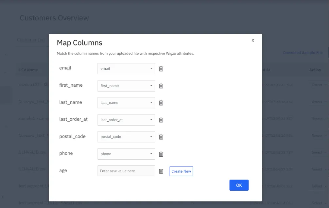Open the last_name attribute dropdown
This screenshot has height=208, width=329.
click(126, 103)
